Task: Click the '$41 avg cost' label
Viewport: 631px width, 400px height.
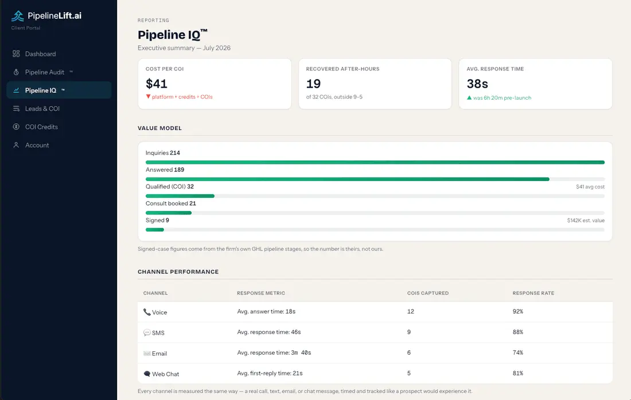Action: pos(590,186)
